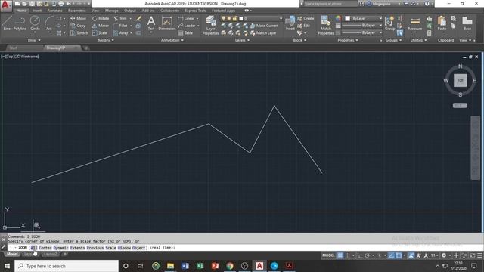The image size is (484, 272).
Task: Click Match Properties
Action: [326, 25]
